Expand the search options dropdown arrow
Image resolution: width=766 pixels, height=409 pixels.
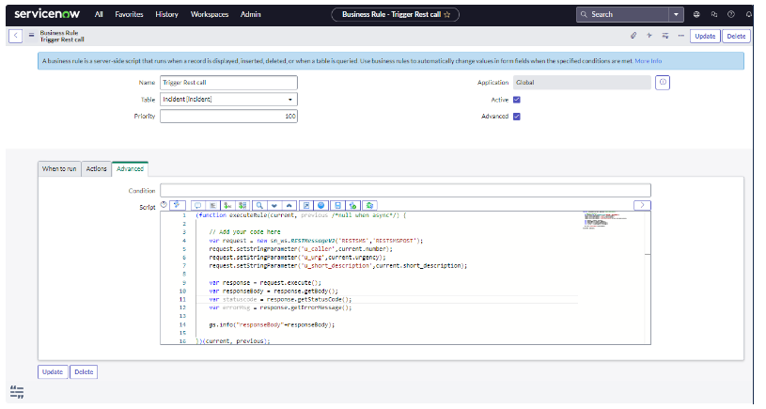(x=677, y=15)
